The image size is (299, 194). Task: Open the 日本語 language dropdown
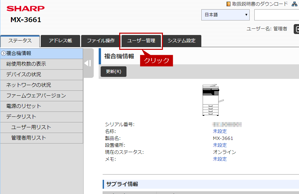click(x=225, y=15)
